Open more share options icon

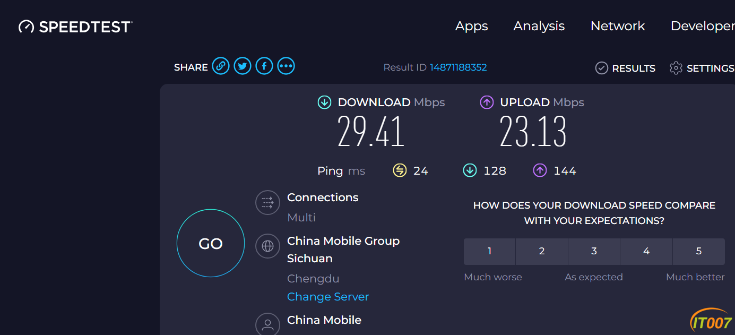coord(286,66)
